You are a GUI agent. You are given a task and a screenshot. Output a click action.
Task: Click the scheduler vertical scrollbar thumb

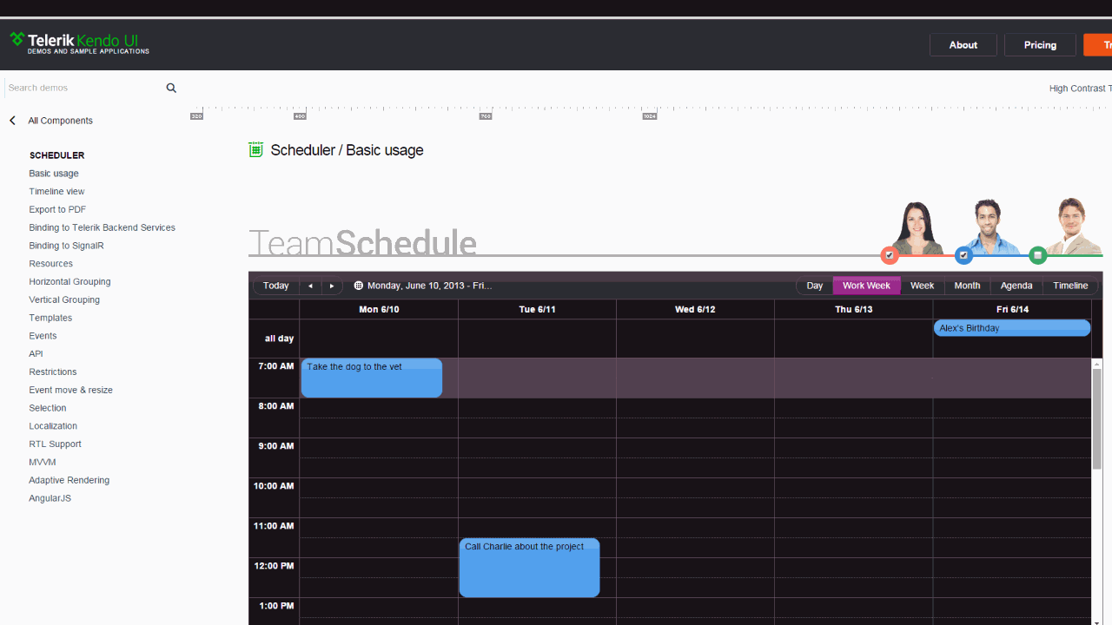(1096, 418)
